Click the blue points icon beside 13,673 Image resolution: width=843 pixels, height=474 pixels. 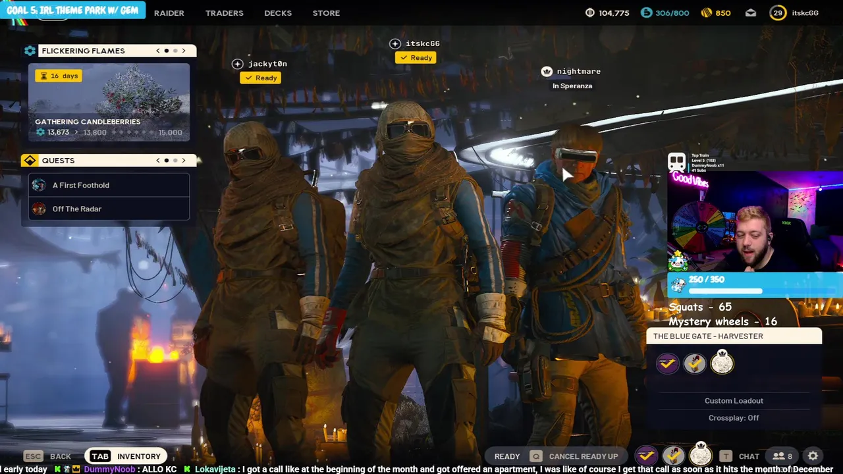click(x=41, y=132)
